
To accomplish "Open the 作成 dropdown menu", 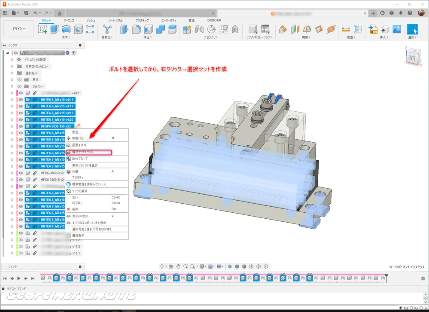I will tap(66, 37).
